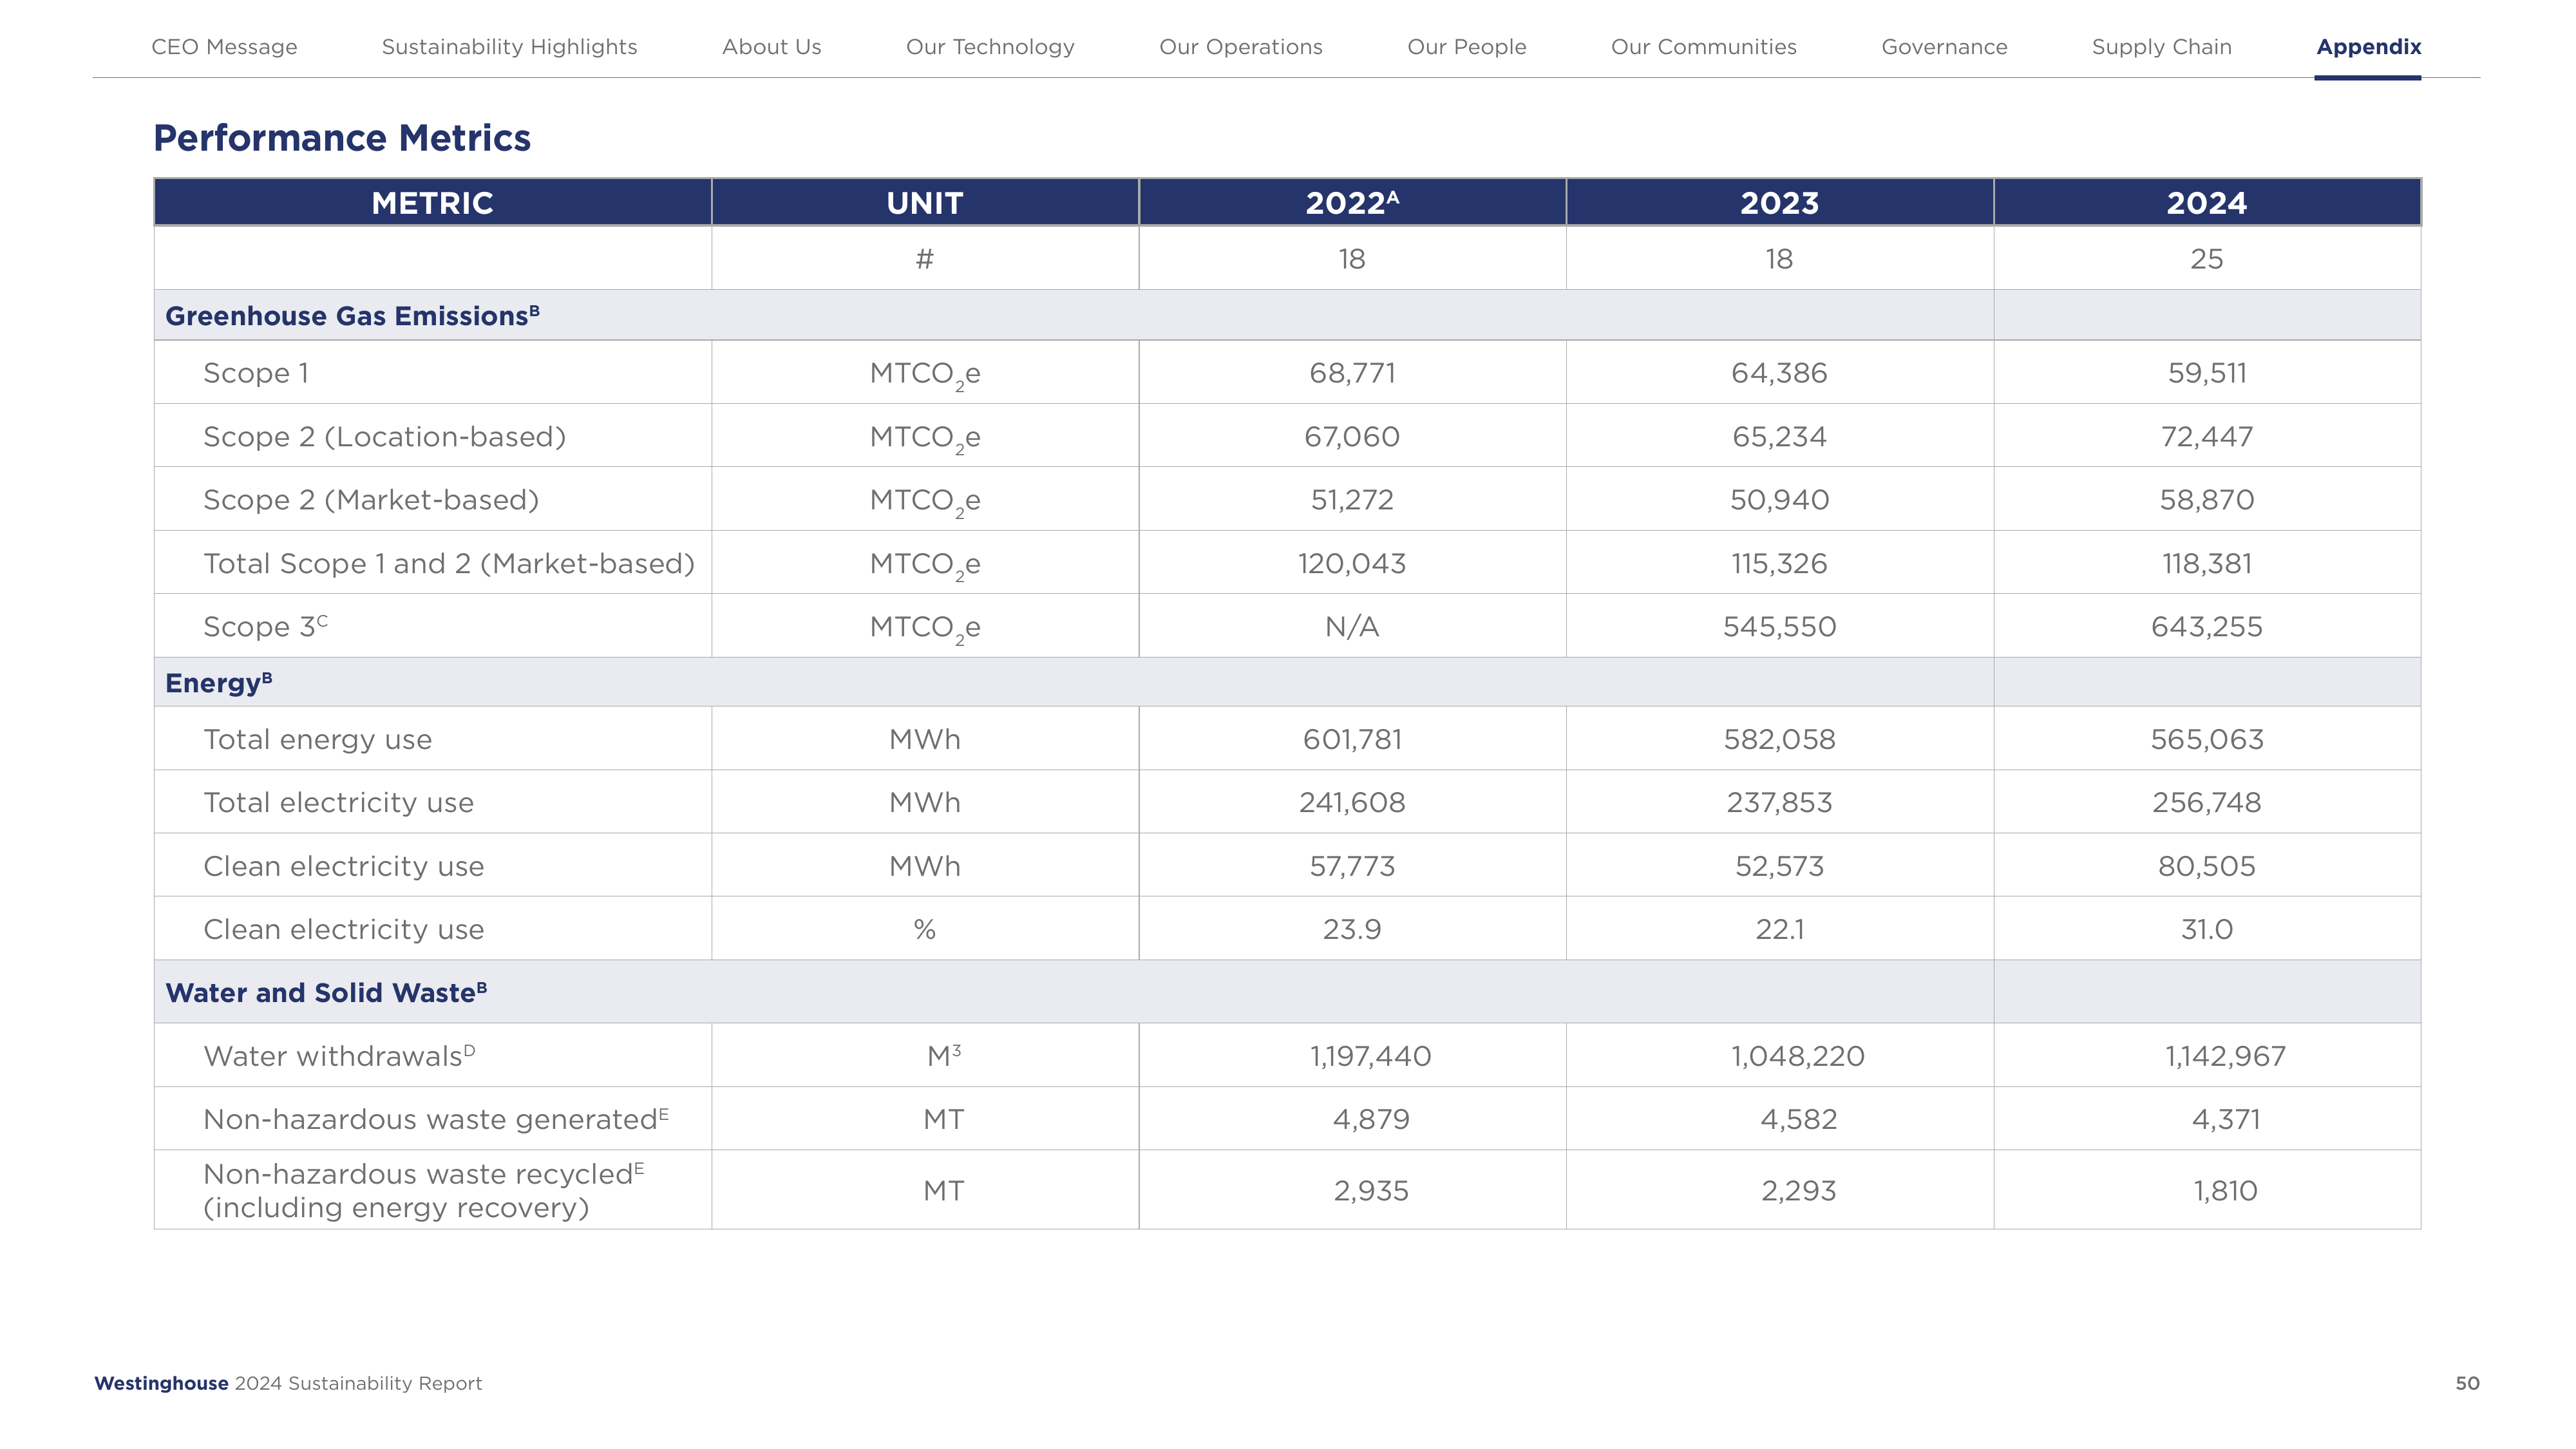The width and height of the screenshot is (2576, 1449).
Task: Click the METRIC column header
Action: pos(432,203)
